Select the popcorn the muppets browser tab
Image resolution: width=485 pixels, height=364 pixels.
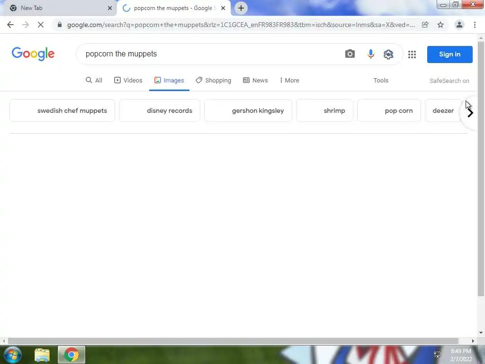(x=173, y=8)
